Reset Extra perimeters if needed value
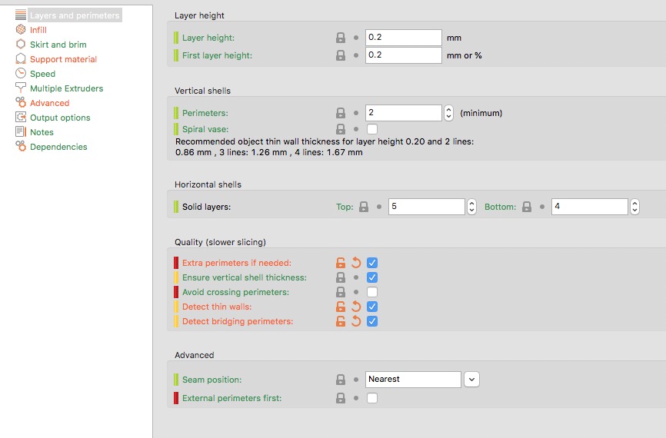The width and height of the screenshot is (666, 438). [x=356, y=263]
